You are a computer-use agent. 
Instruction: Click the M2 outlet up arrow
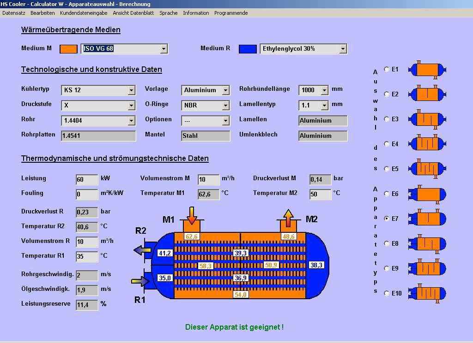288,217
